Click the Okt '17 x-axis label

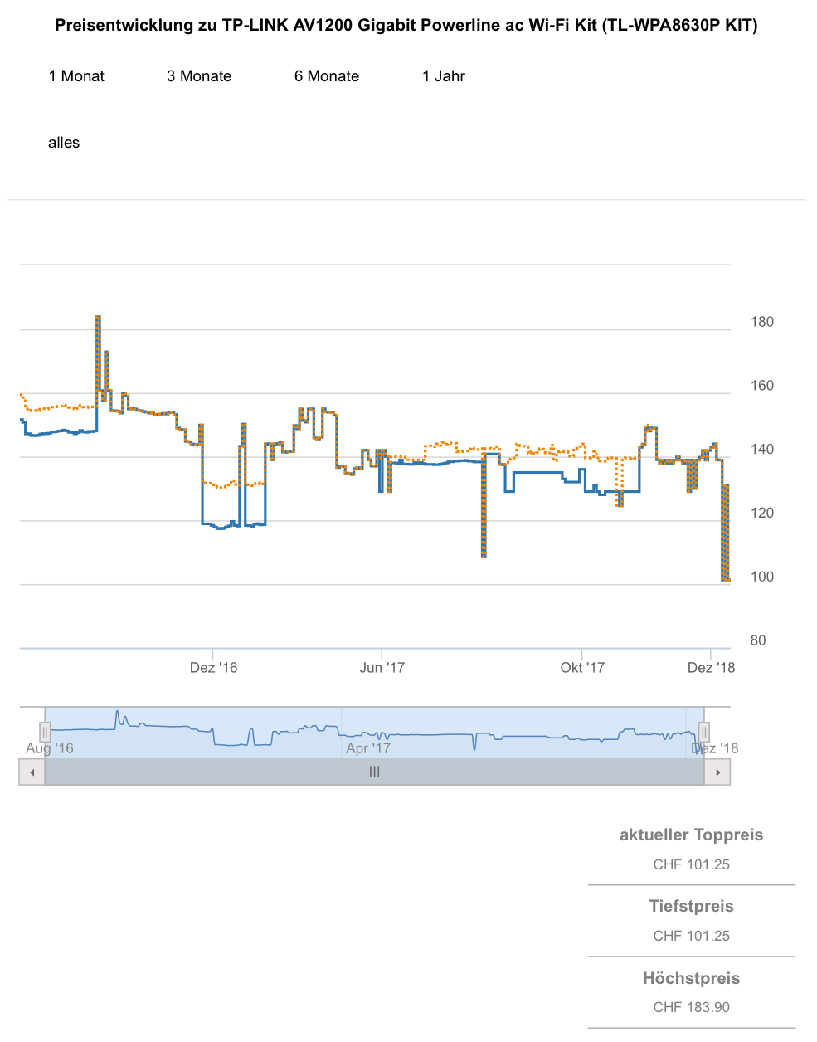(x=582, y=668)
